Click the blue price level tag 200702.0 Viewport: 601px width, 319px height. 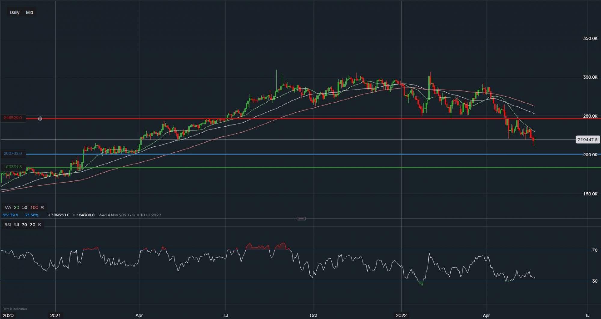13,153
